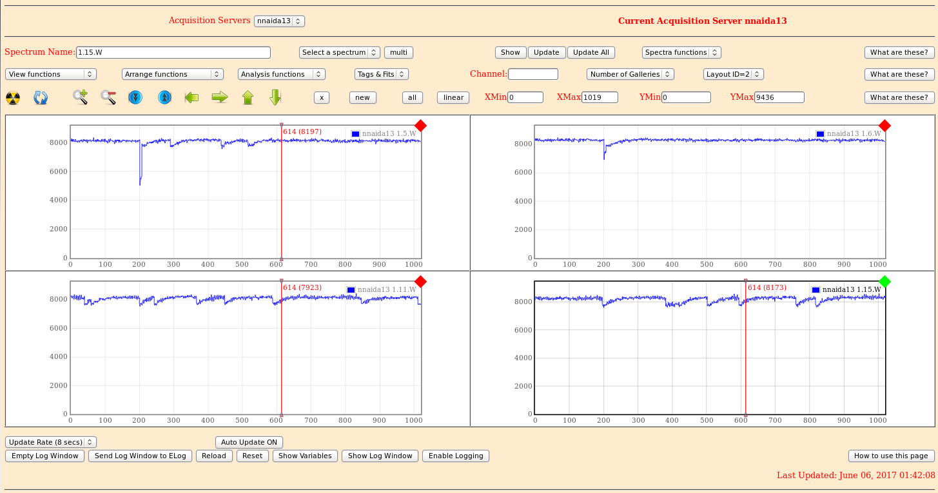Click the blue refresh arrows icon
The height and width of the screenshot is (493, 938).
click(x=41, y=98)
